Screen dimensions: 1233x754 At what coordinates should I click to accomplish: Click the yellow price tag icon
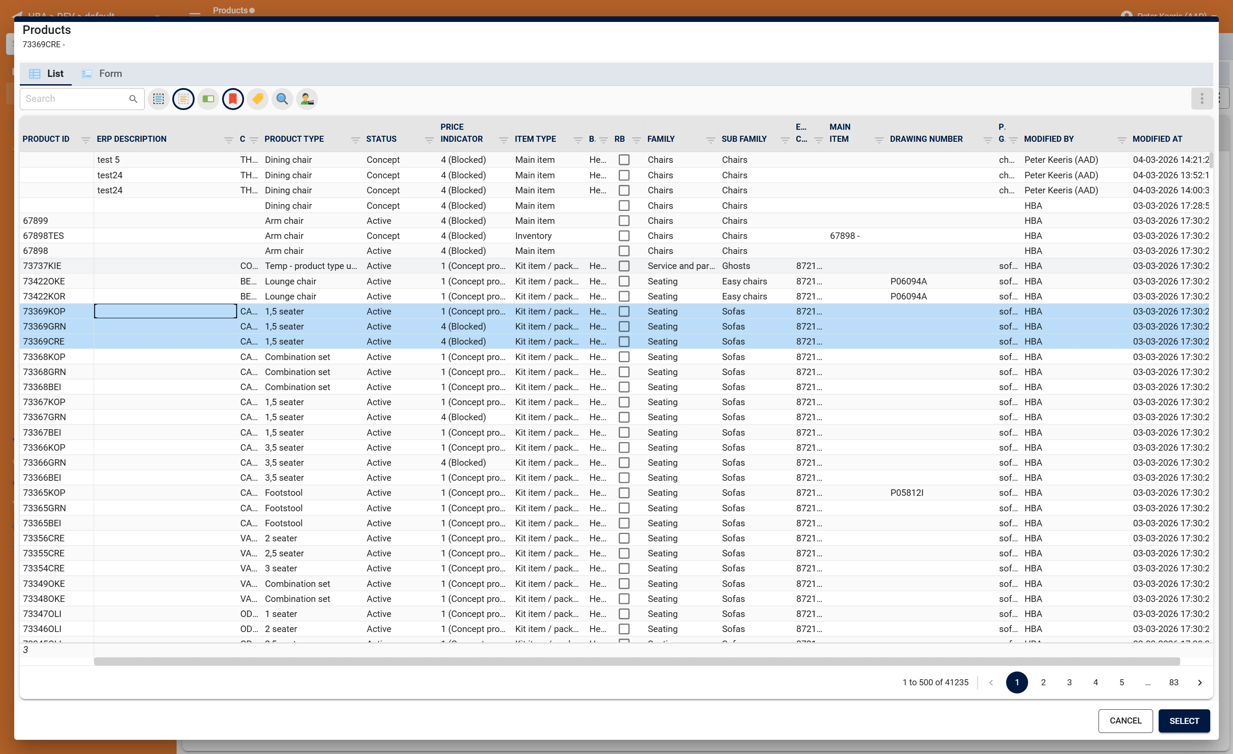(x=258, y=99)
